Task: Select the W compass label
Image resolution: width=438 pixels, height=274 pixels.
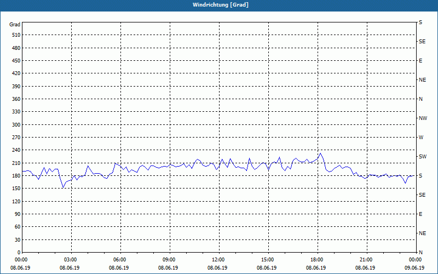Action: [421, 138]
